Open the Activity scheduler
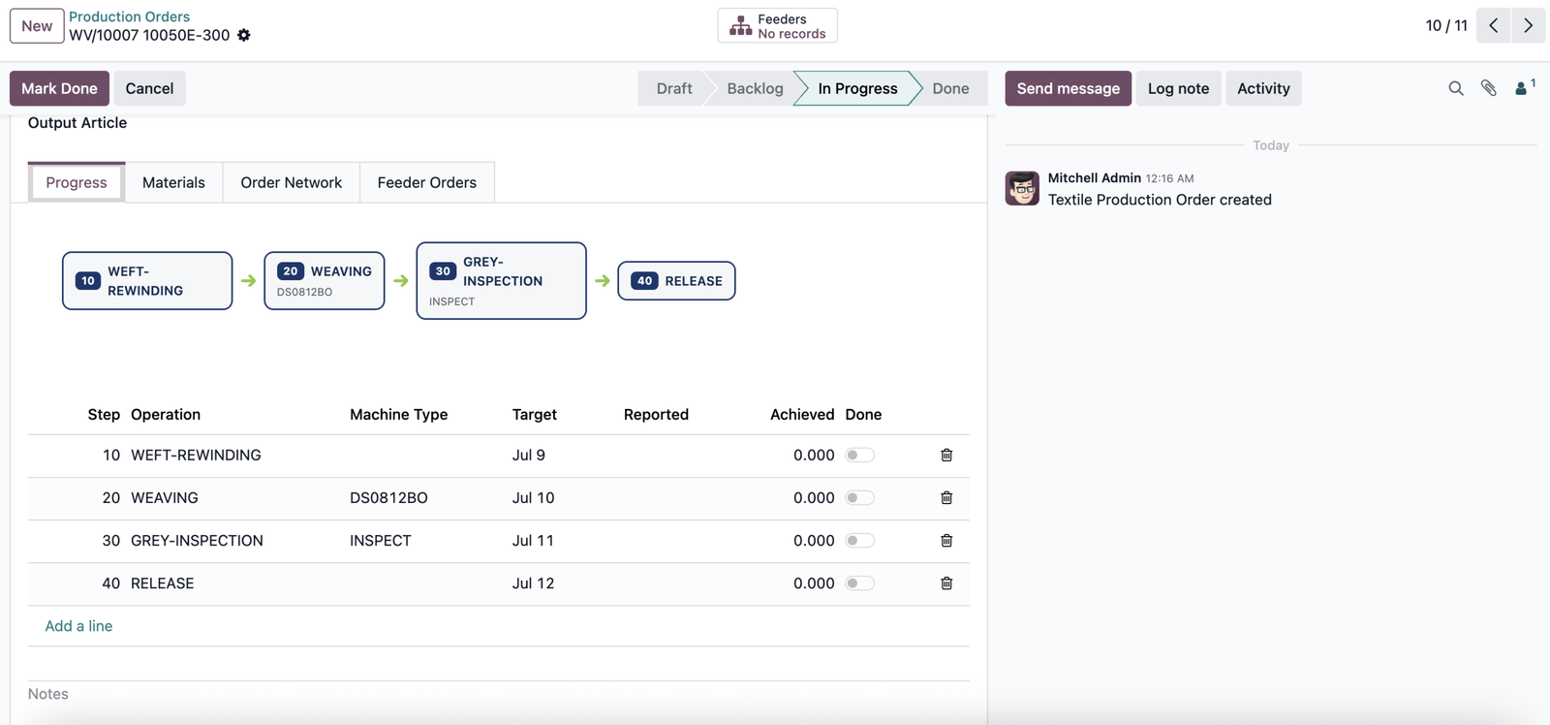Image resolution: width=1550 pixels, height=725 pixels. point(1263,88)
